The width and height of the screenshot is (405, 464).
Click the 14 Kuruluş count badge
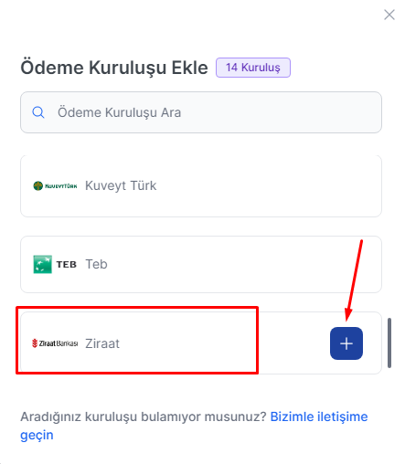(x=253, y=68)
